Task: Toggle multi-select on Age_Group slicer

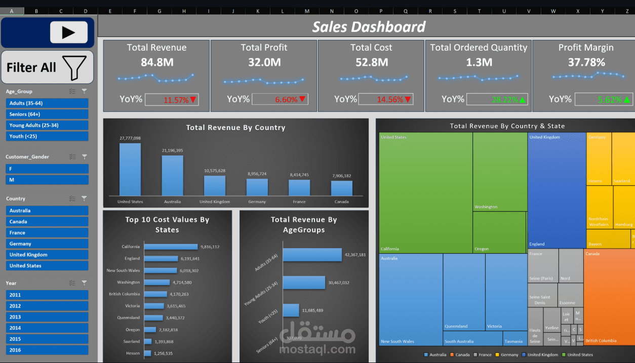Action: tap(72, 91)
